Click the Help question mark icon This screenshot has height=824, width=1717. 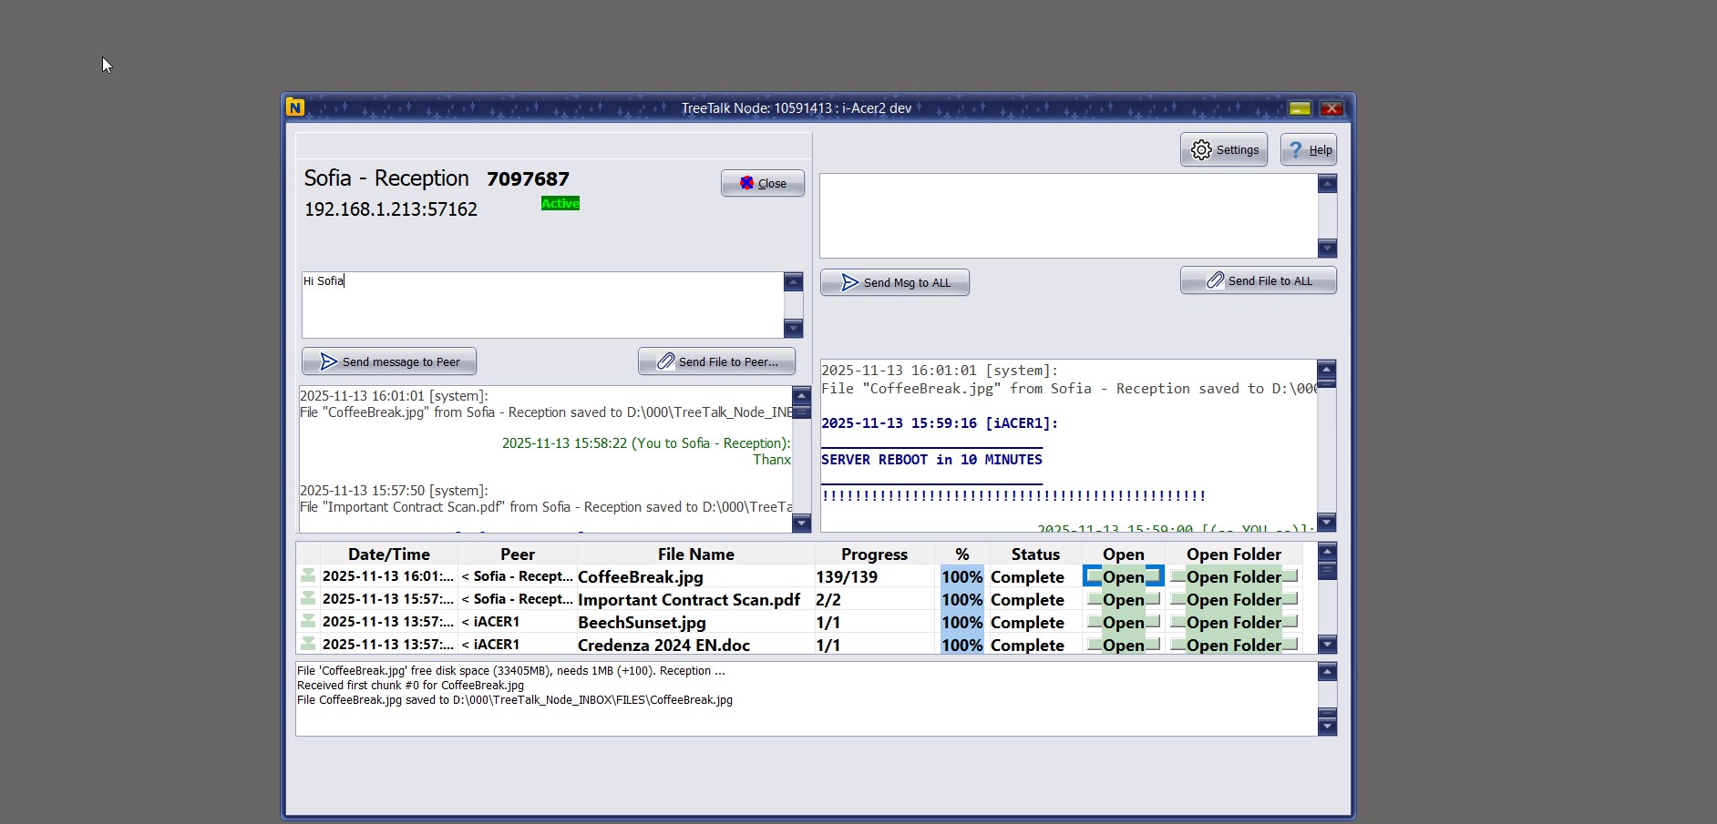click(1295, 149)
